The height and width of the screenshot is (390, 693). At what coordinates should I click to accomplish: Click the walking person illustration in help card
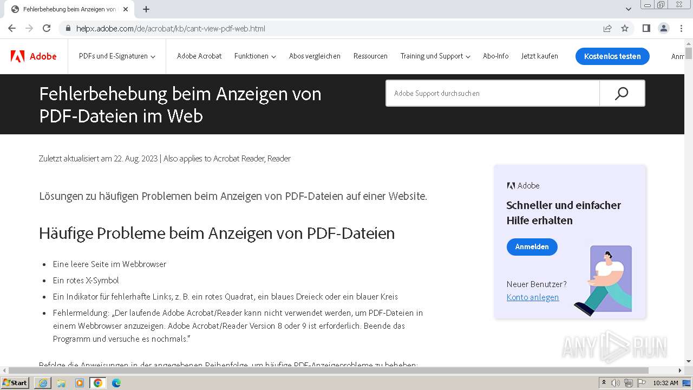(x=604, y=281)
